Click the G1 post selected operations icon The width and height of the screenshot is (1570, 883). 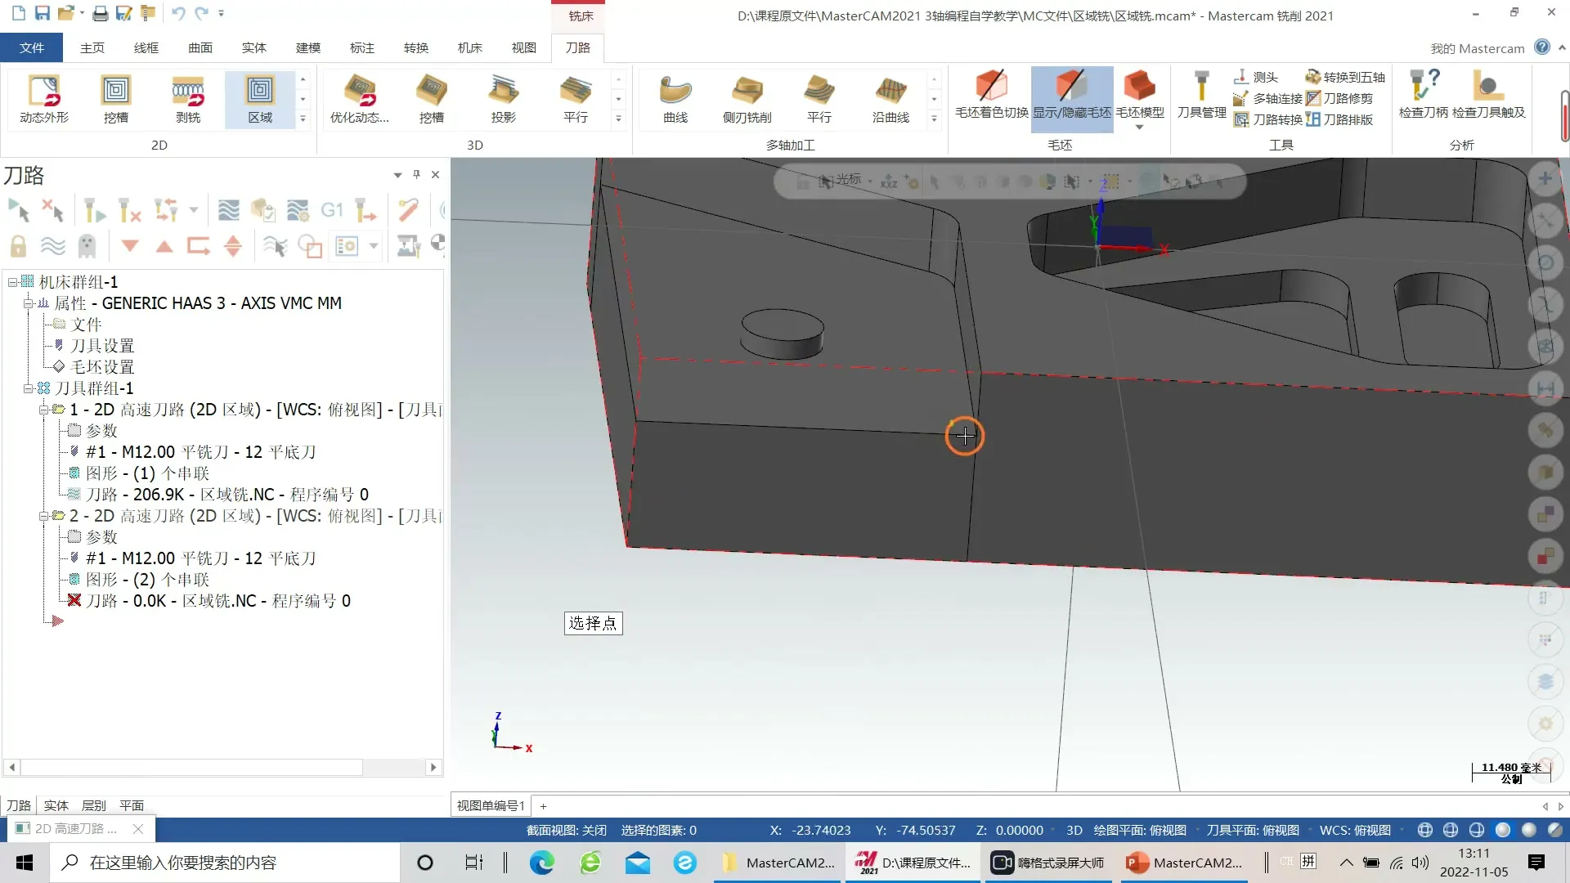pyautogui.click(x=331, y=211)
